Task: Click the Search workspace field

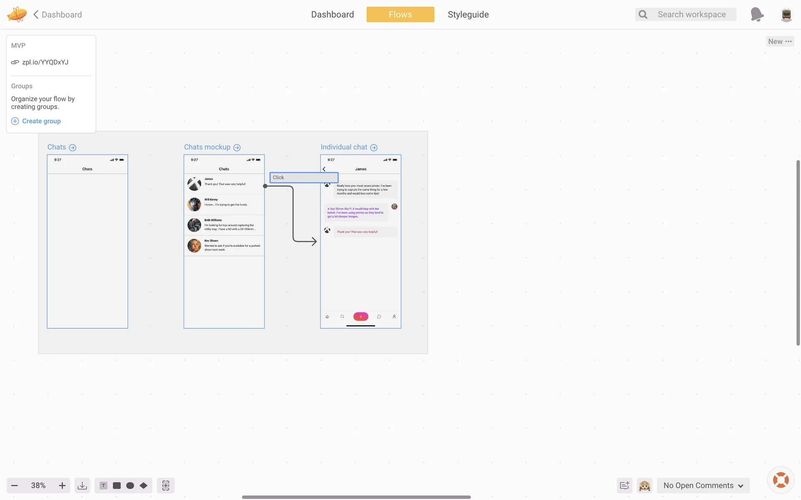Action: (x=691, y=15)
